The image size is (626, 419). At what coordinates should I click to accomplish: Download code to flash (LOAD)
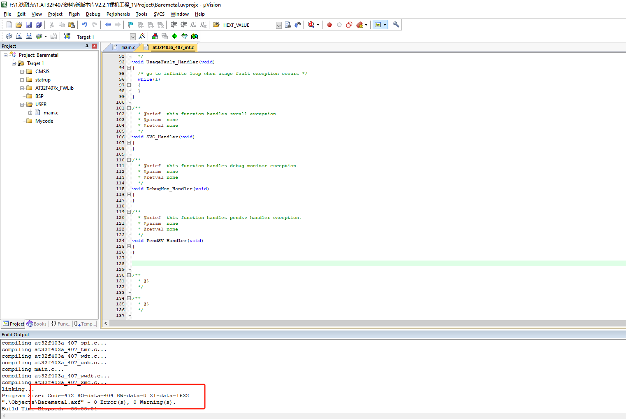click(67, 36)
